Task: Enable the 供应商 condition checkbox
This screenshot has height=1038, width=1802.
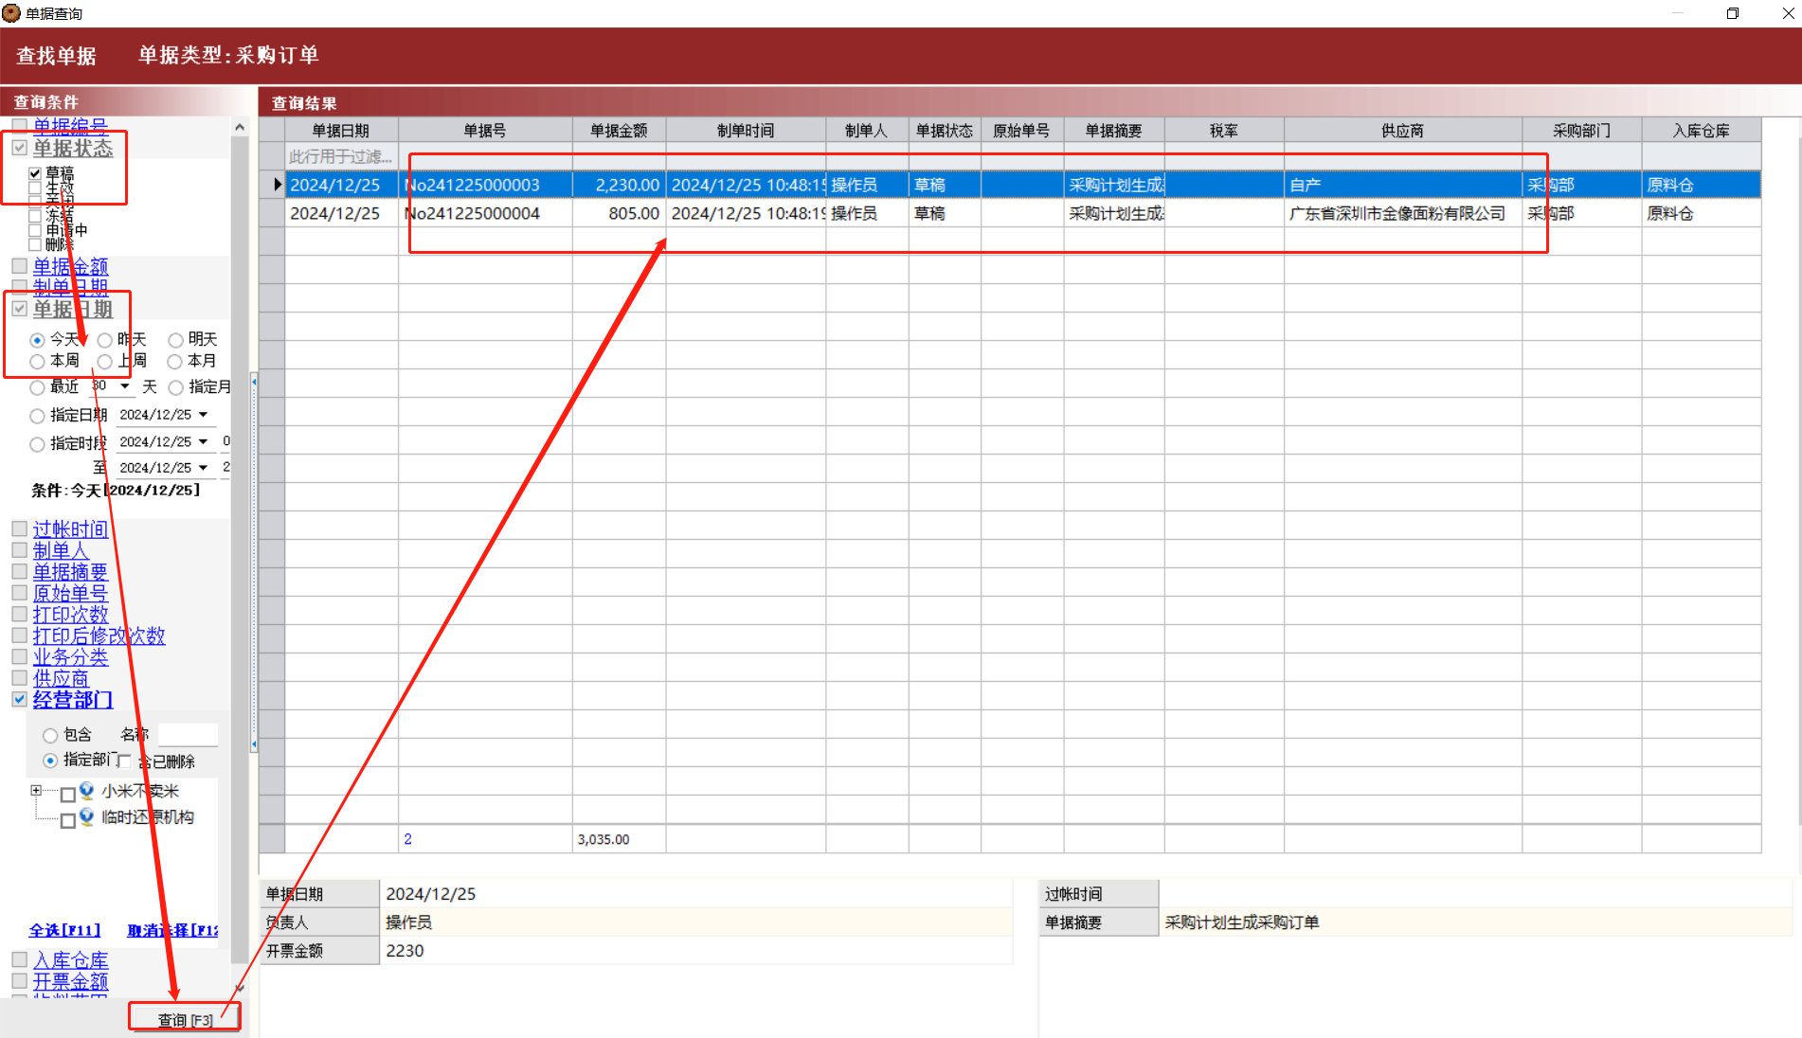Action: [x=19, y=678]
